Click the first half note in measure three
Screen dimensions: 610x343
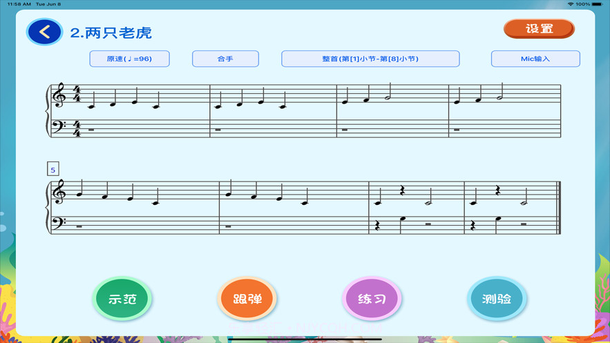[388, 97]
